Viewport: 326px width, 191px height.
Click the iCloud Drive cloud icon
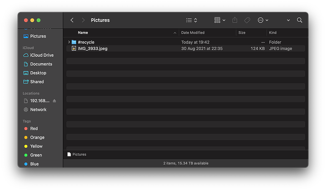pos(26,55)
